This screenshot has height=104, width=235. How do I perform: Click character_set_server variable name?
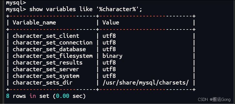(x=46, y=69)
